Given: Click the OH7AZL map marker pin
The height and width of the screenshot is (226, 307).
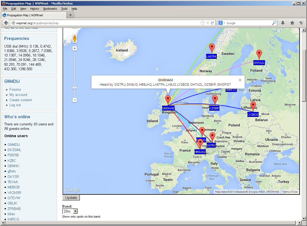Looking at the screenshot, I should tap(259, 54).
